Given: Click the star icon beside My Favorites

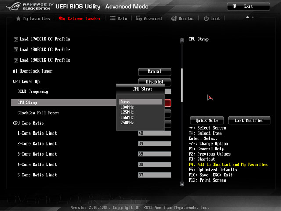Looking at the screenshot, I should (18, 18).
